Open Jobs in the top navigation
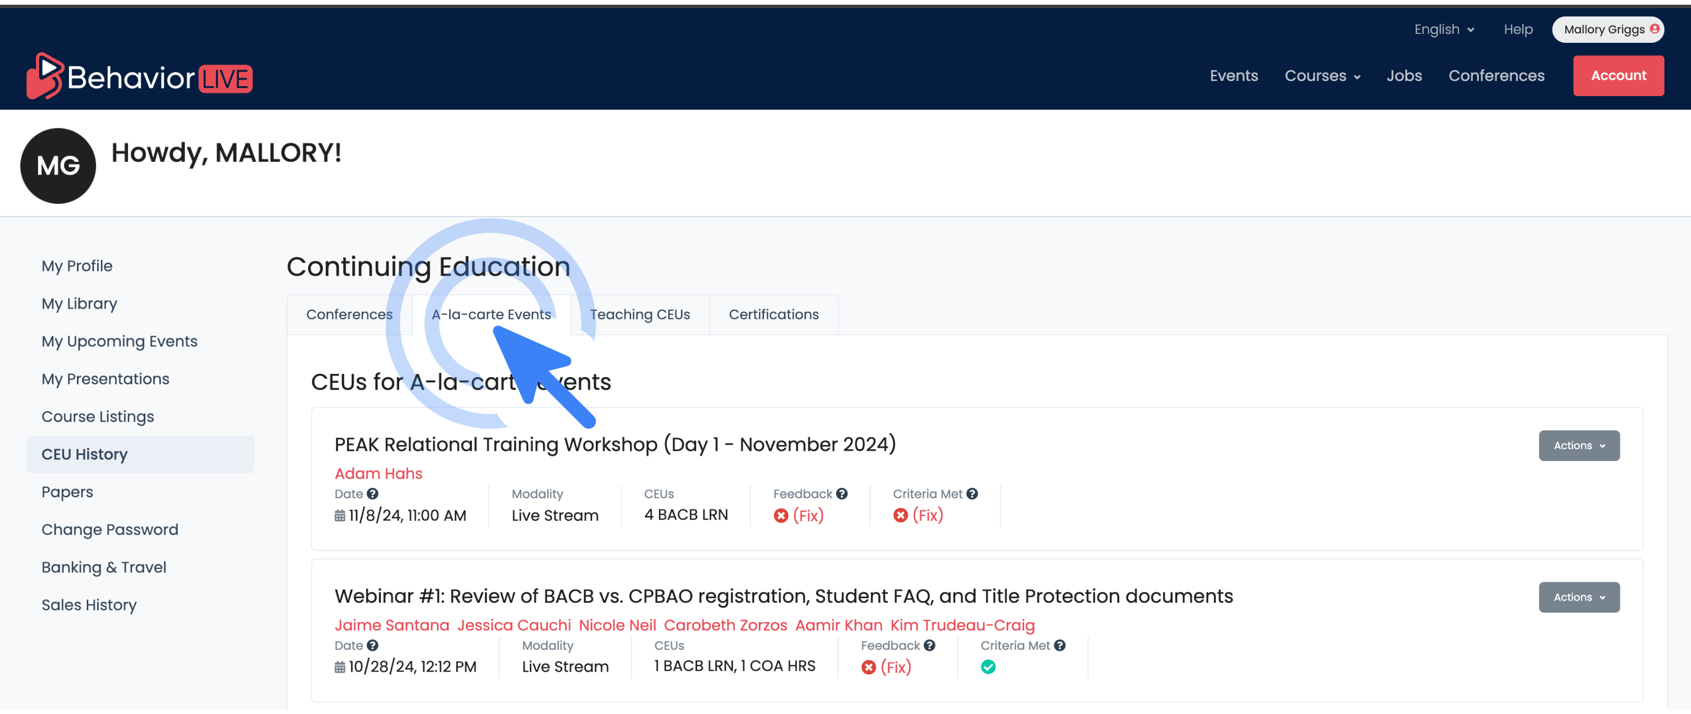The width and height of the screenshot is (1691, 714). (x=1404, y=76)
